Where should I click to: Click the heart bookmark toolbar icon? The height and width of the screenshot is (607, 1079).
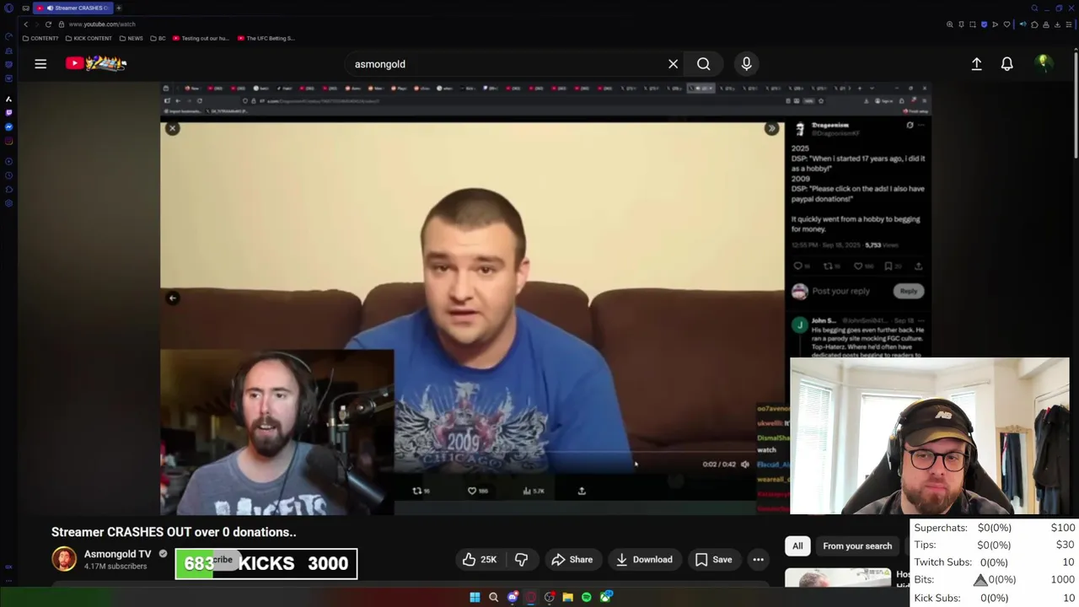click(x=1007, y=24)
